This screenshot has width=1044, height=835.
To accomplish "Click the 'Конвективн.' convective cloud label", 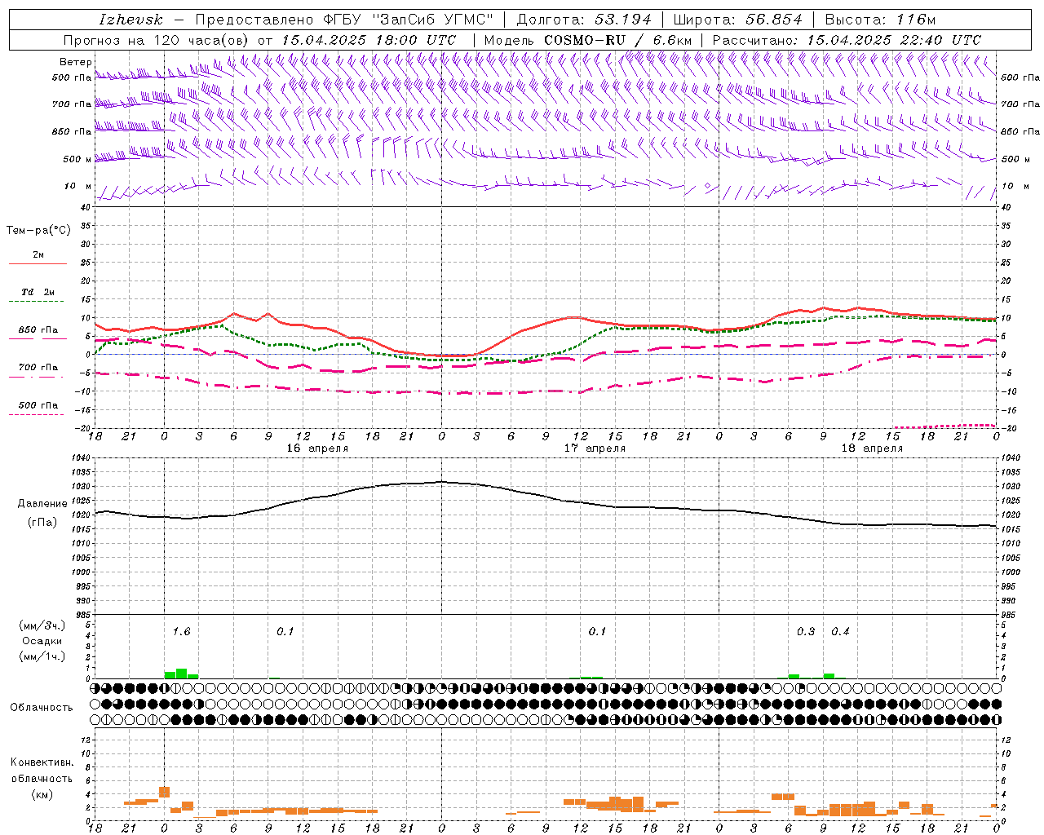I will [x=42, y=762].
